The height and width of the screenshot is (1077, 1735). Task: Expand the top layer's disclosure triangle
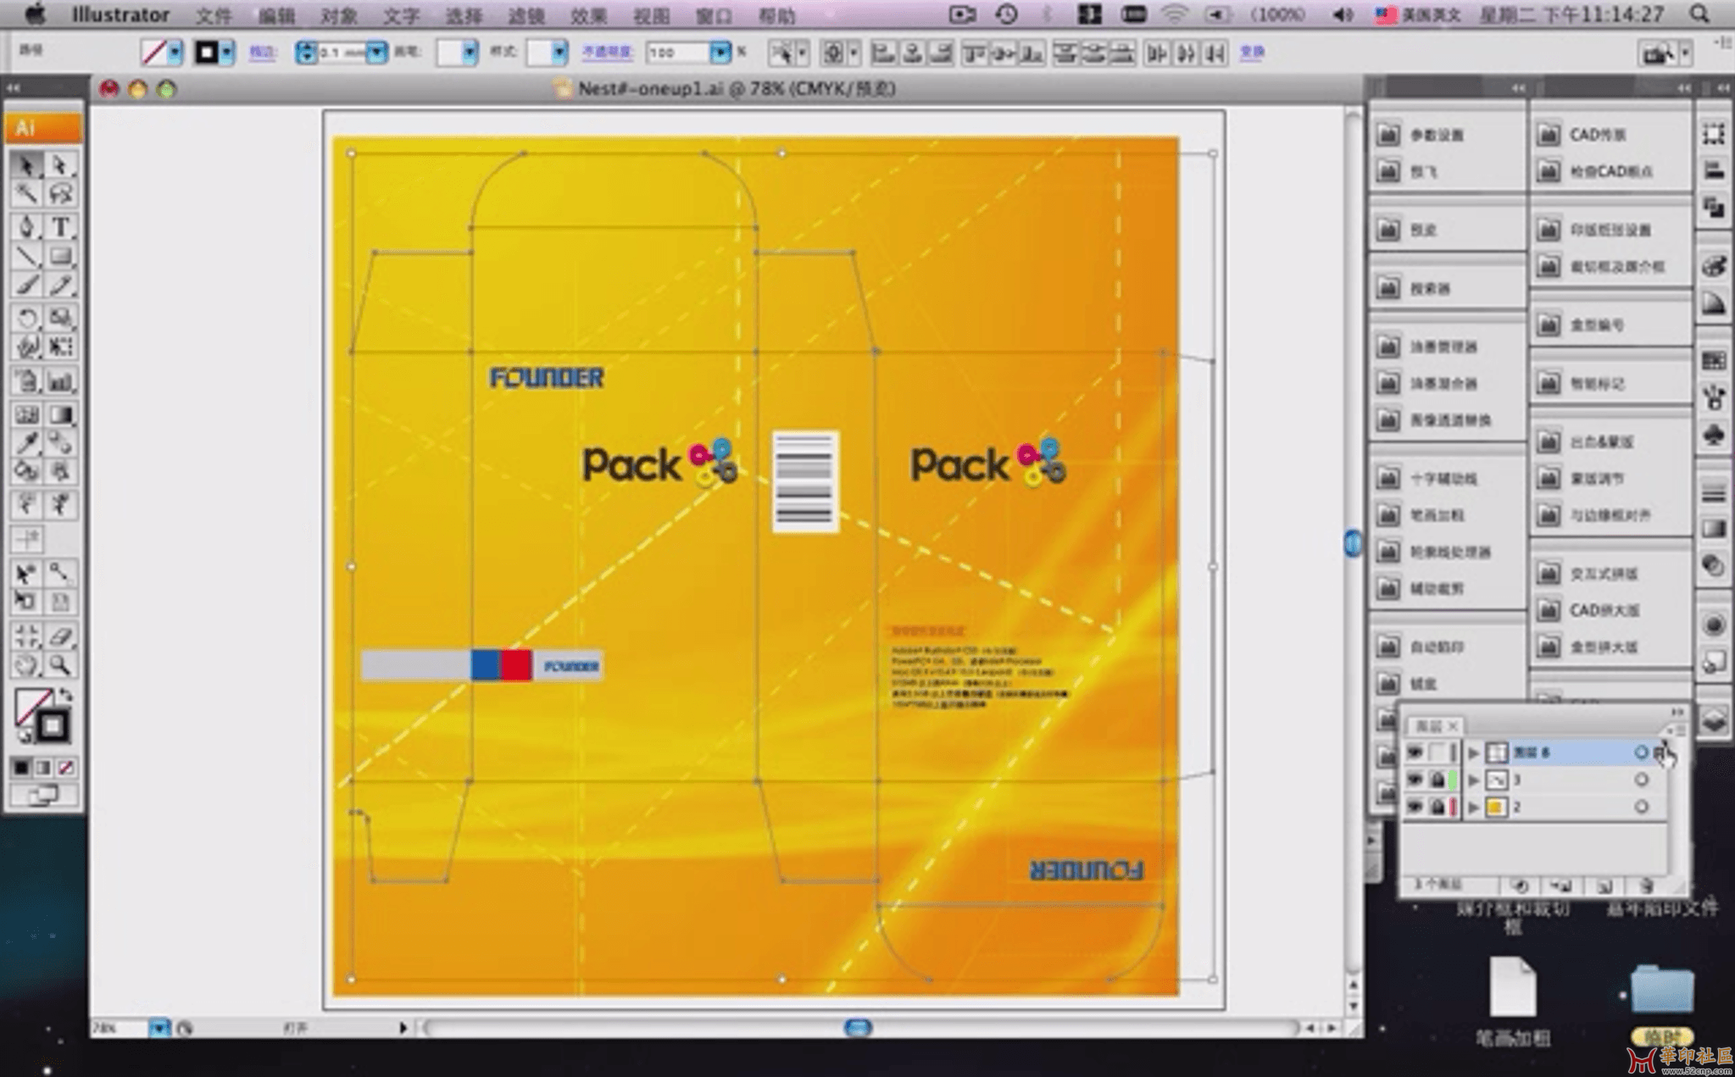point(1474,752)
